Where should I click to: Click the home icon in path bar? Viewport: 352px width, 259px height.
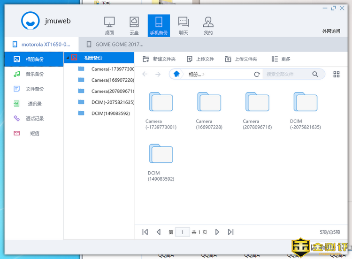click(176, 74)
